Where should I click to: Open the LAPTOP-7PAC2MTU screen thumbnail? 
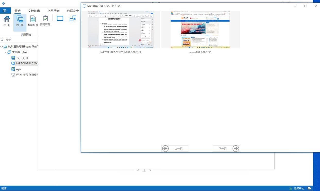[121, 30]
